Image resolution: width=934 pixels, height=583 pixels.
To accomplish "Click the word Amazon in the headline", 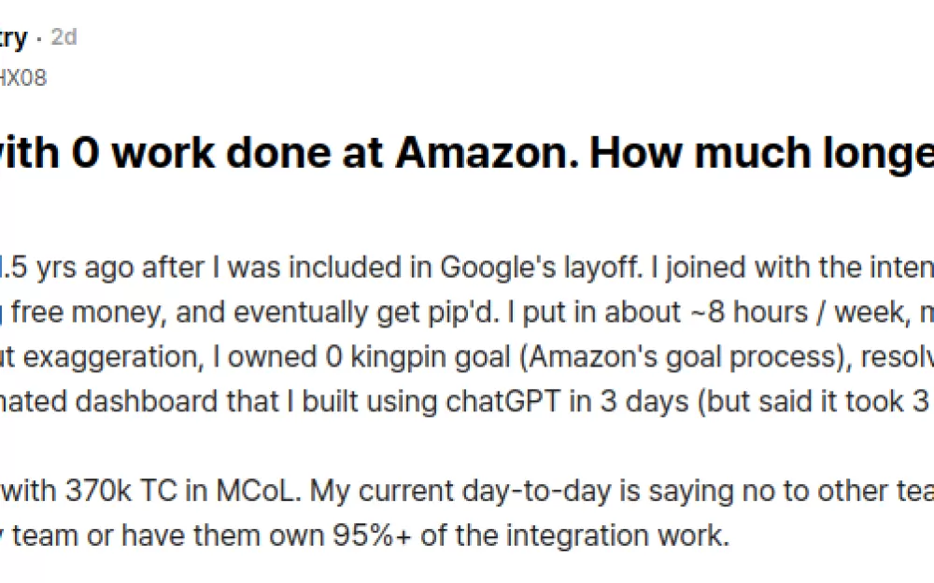I will point(488,152).
